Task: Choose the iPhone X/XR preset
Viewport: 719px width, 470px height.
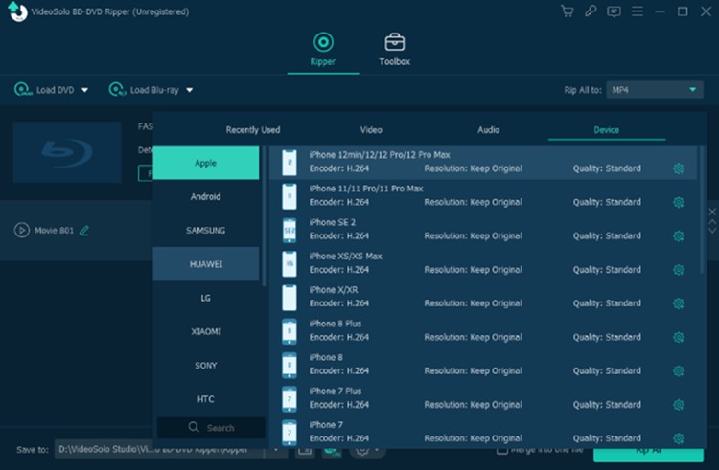Action: pyautogui.click(x=483, y=298)
